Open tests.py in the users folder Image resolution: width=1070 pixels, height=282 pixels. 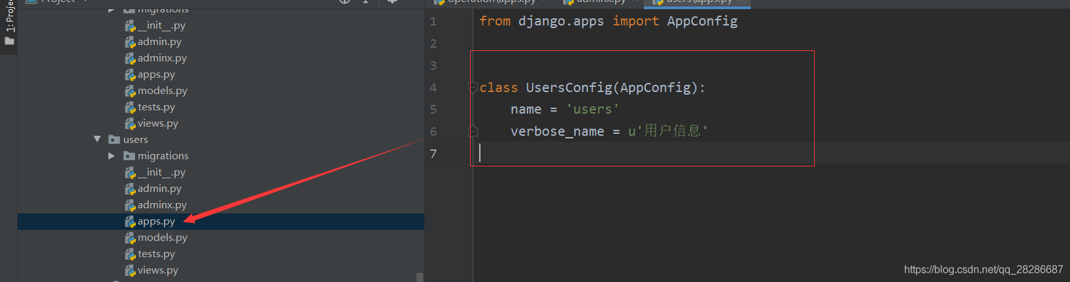click(x=156, y=254)
